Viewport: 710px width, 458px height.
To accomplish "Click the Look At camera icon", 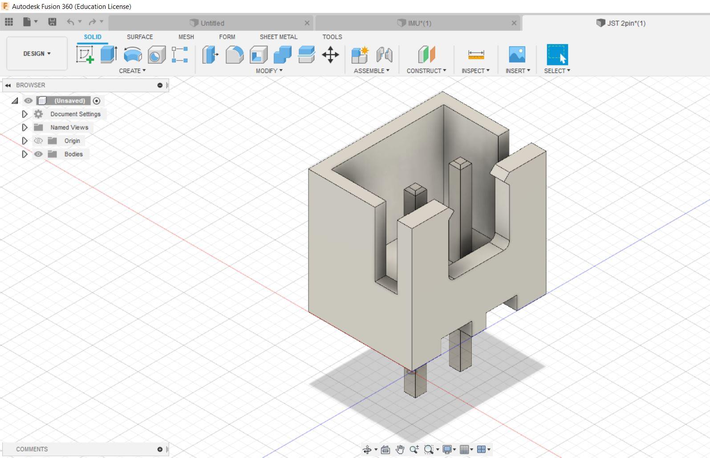I will [x=385, y=450].
